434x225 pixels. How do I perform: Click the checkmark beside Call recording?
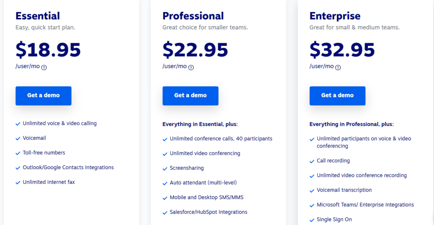coord(312,161)
